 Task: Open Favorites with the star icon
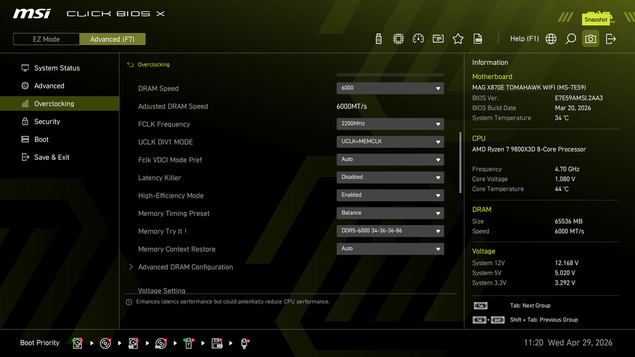point(458,39)
